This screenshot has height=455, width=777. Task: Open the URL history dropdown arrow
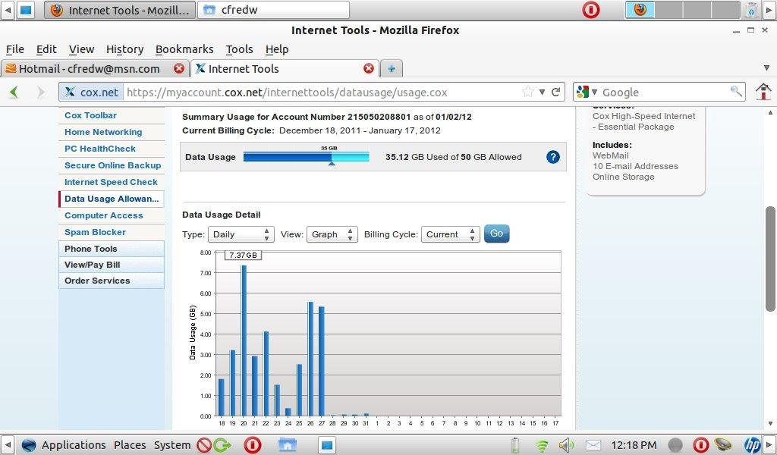point(542,92)
